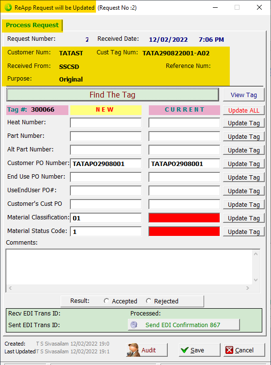
Task: Click into the new Customer's Cust PO field
Action: click(x=106, y=204)
